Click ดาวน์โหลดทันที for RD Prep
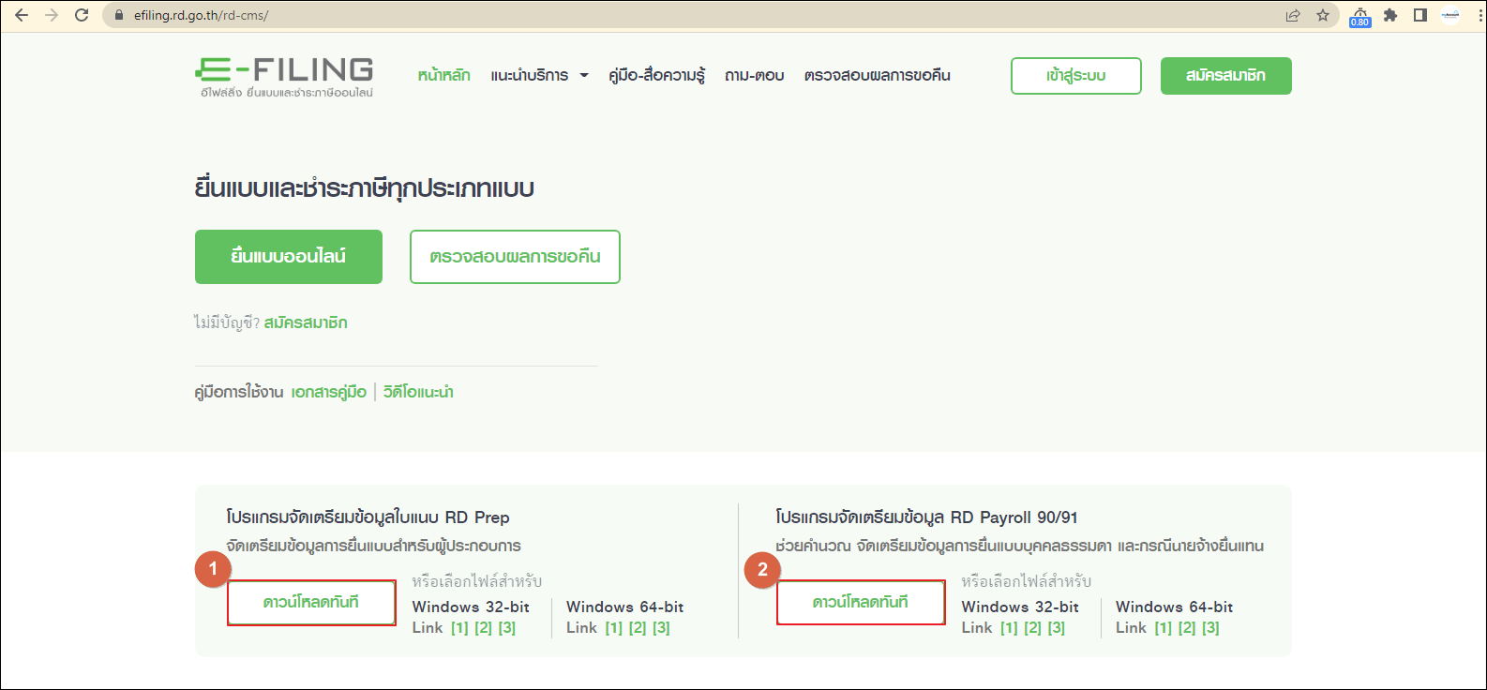The height and width of the screenshot is (690, 1487). pyautogui.click(x=311, y=603)
